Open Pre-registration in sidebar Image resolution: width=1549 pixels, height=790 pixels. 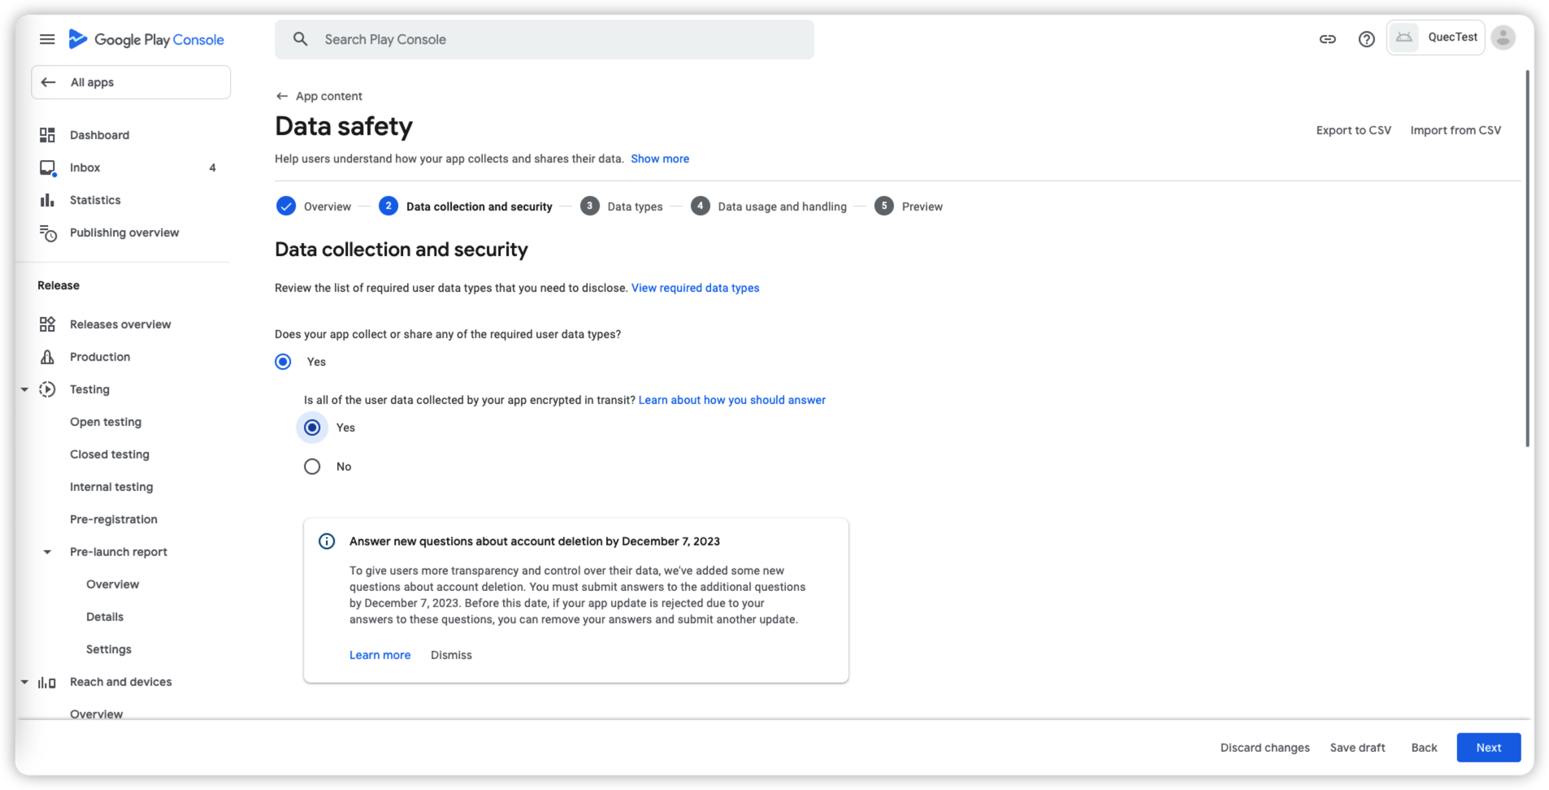[x=114, y=519]
